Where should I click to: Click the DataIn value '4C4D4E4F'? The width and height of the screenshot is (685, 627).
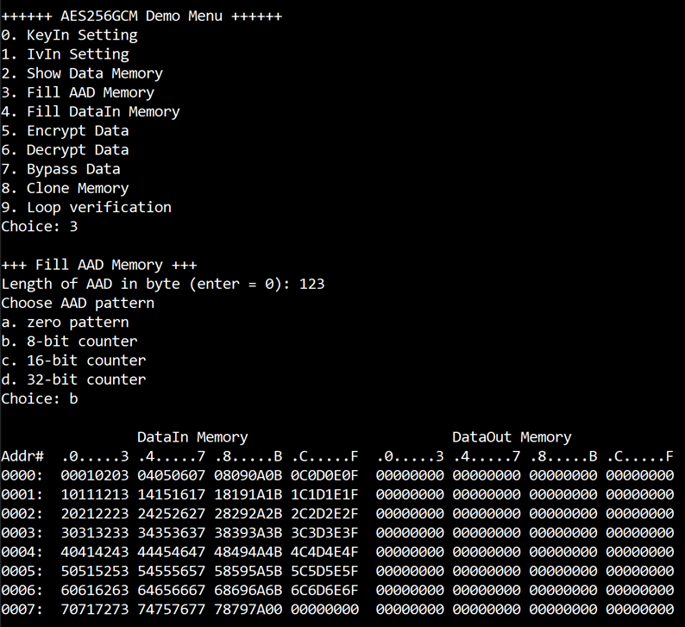[x=325, y=552]
